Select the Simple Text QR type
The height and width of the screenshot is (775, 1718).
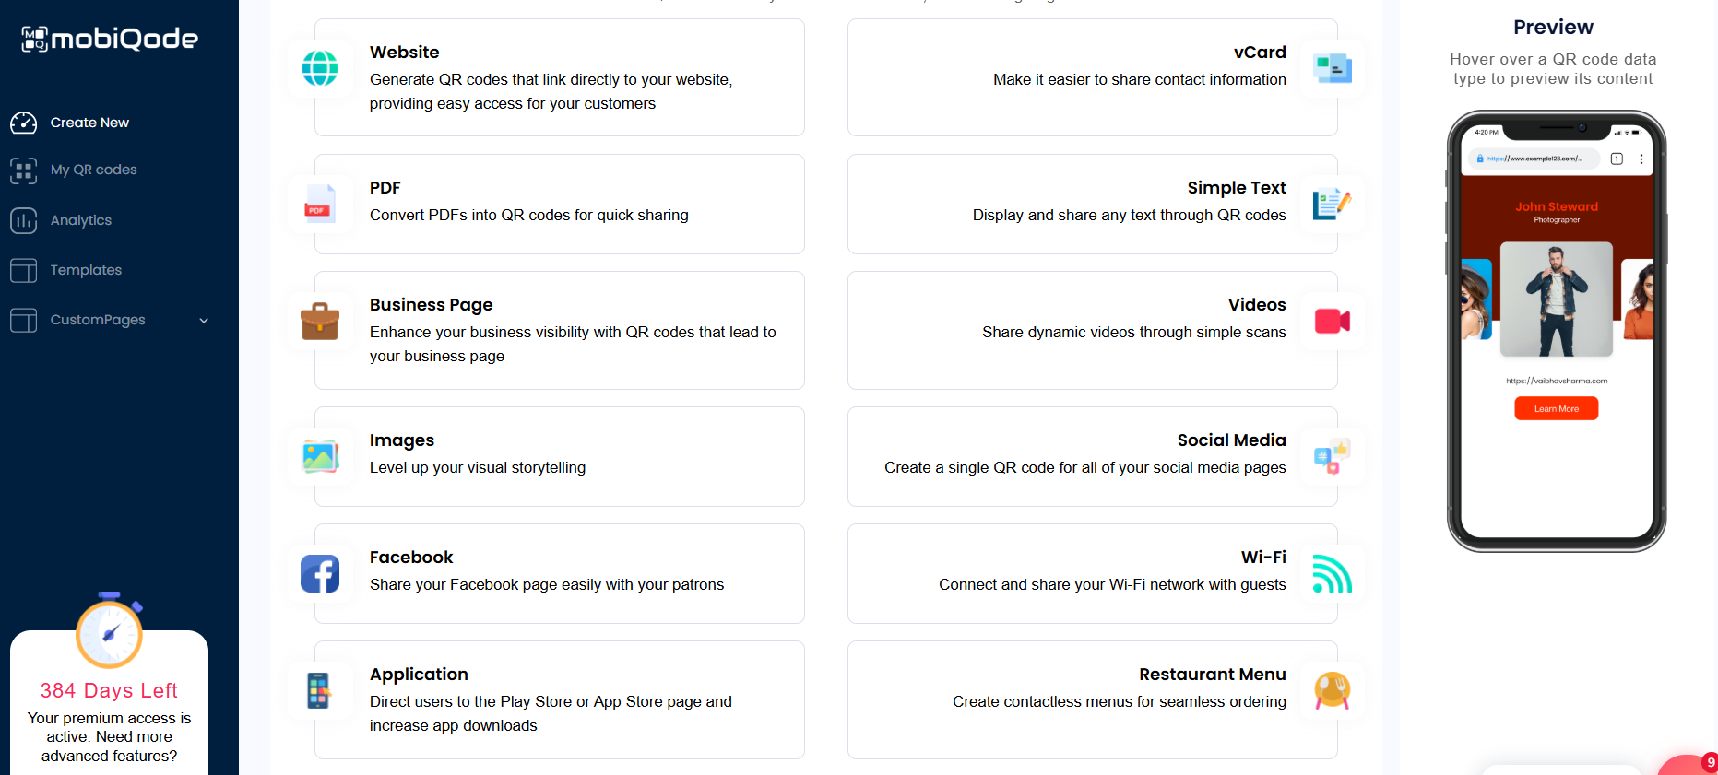point(1092,204)
